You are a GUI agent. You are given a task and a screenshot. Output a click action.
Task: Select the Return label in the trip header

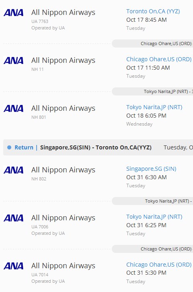pyautogui.click(x=24, y=147)
